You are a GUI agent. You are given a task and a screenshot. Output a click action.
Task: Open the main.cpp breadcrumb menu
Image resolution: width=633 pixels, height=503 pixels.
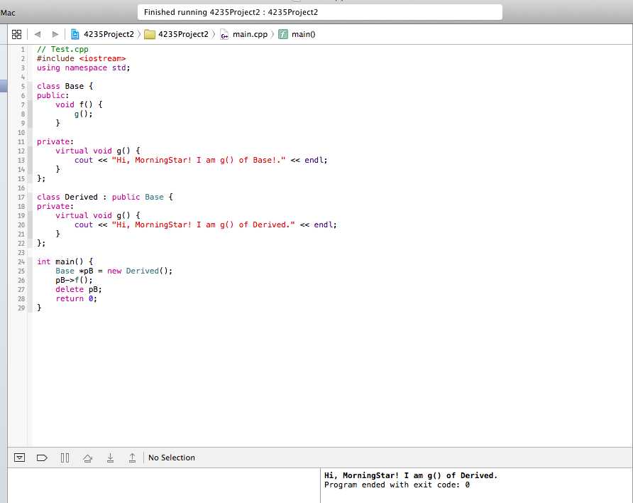coord(250,34)
